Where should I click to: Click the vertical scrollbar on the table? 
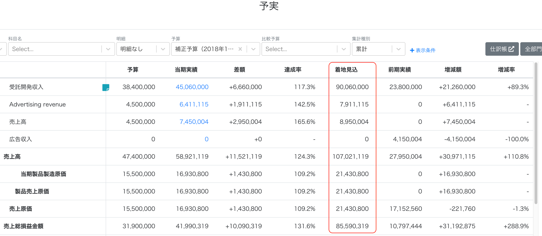(x=536, y=133)
